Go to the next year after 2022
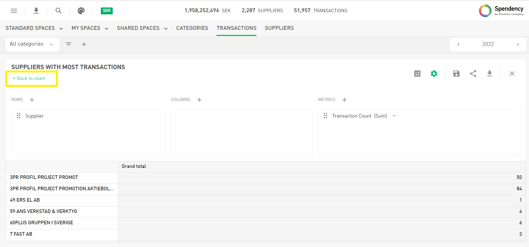The image size is (529, 247). pos(518,45)
